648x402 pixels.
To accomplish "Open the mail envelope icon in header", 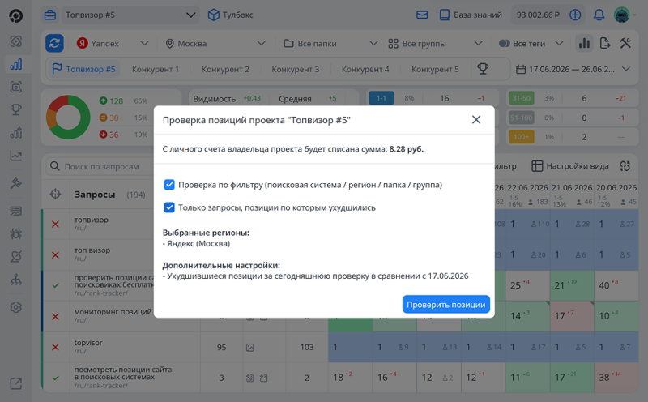I will pyautogui.click(x=422, y=15).
